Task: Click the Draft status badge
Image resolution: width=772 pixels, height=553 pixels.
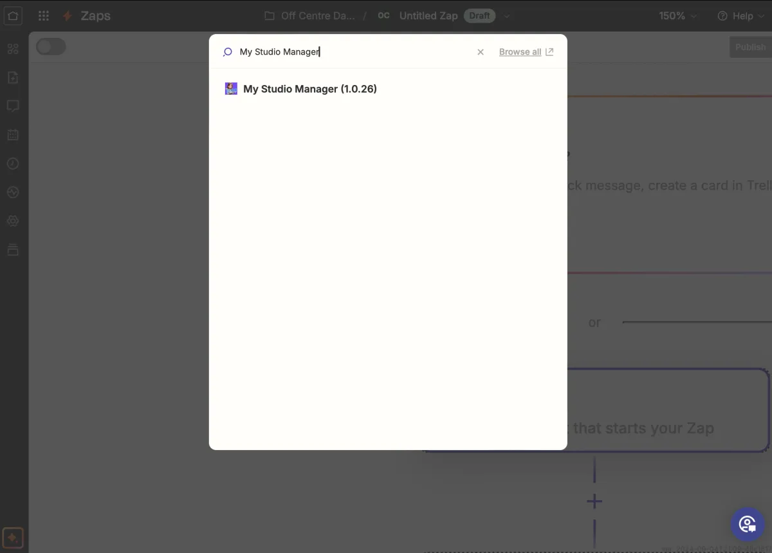Action: 479,15
